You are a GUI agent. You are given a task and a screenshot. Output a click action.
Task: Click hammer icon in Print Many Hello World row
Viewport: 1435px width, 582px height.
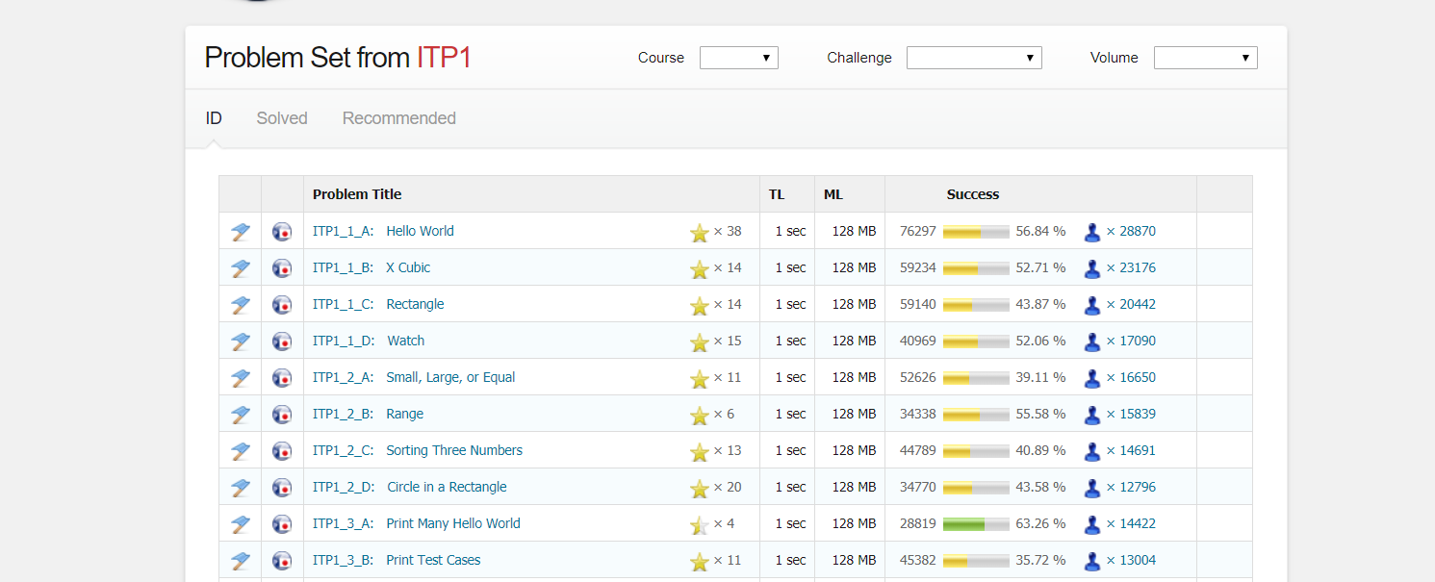tap(241, 524)
